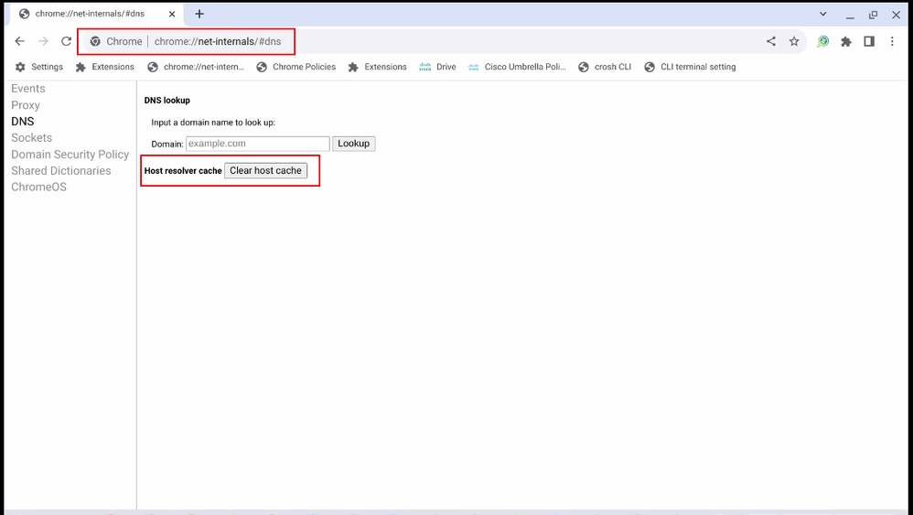This screenshot has height=515, width=913.
Task: Select DNS in the sidebar
Action: tap(23, 122)
